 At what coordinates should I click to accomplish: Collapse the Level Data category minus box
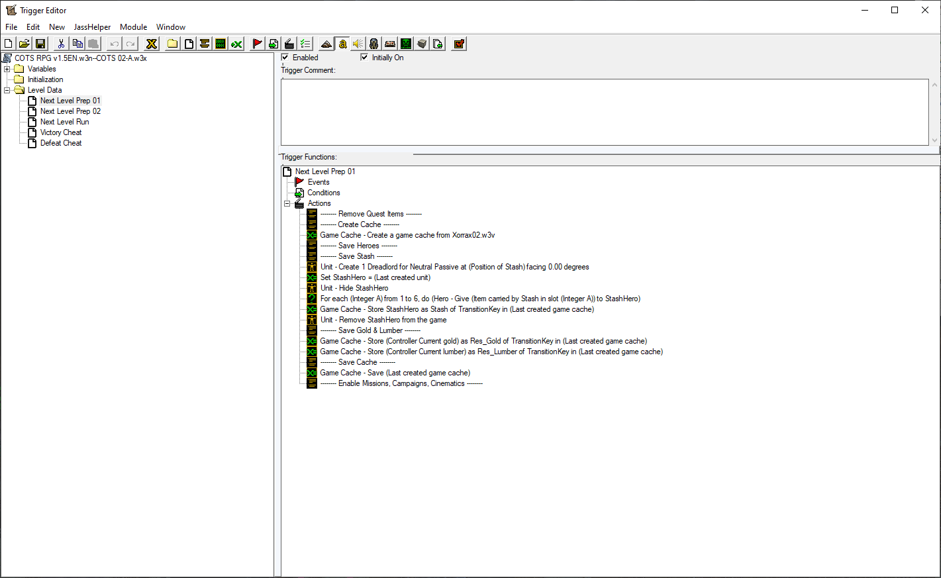pos(7,90)
